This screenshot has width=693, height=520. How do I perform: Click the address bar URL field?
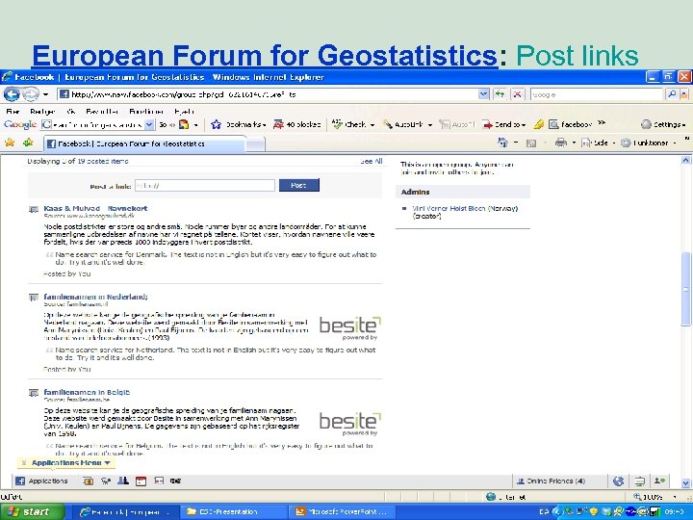268,94
